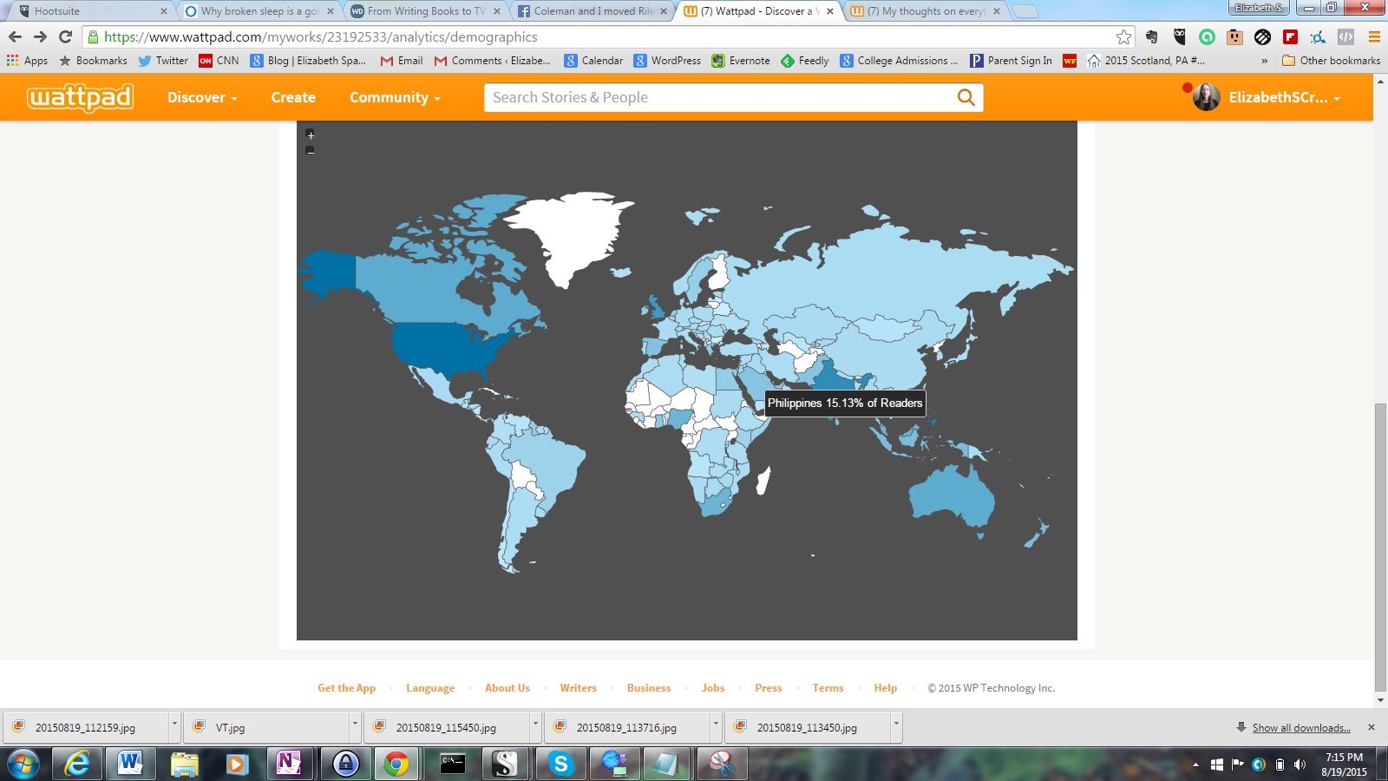Click inside the Search Stories & People field
The width and height of the screenshot is (1388, 781).
click(694, 97)
